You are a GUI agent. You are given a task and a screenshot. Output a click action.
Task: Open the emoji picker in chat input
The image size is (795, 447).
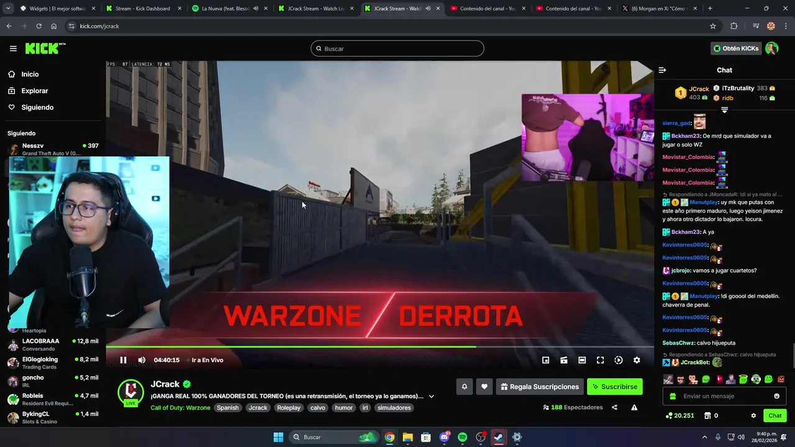click(776, 396)
